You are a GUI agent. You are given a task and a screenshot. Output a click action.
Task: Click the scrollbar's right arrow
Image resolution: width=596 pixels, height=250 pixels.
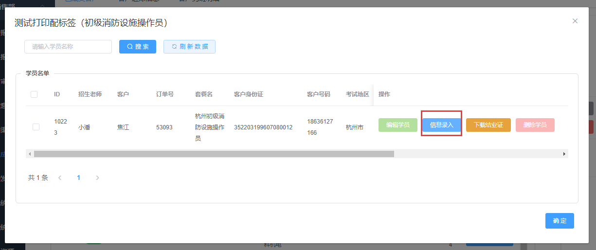pyautogui.click(x=564, y=154)
